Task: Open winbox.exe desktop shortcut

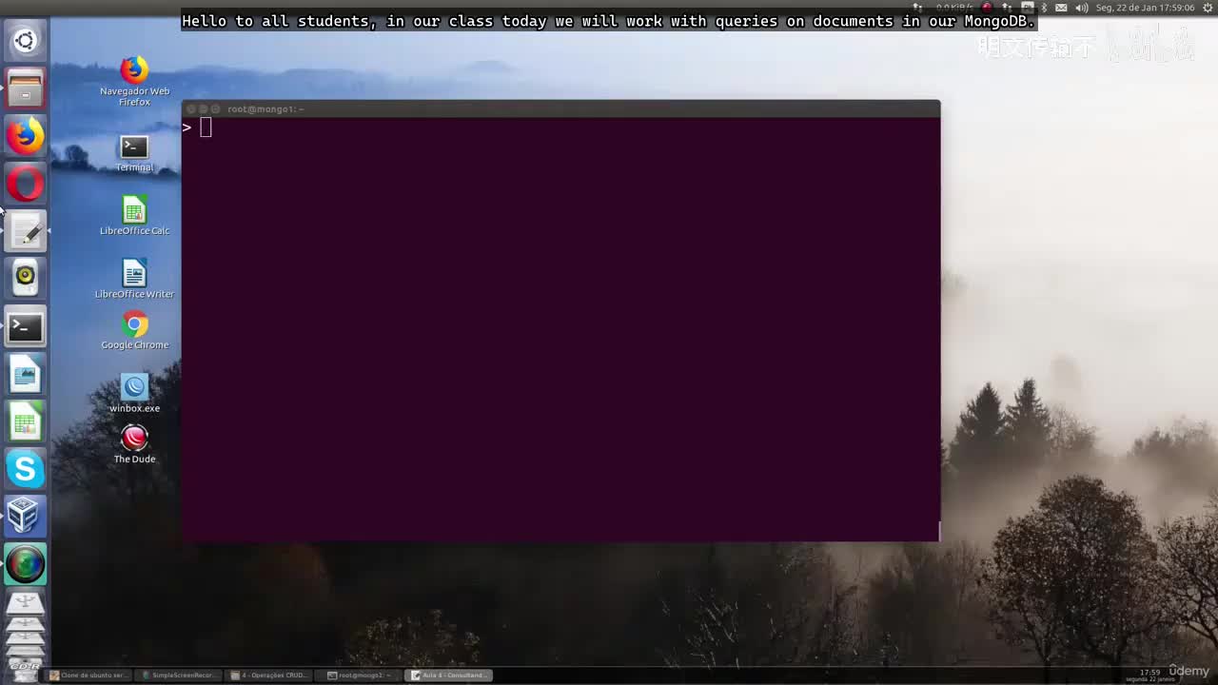Action: coord(134,394)
